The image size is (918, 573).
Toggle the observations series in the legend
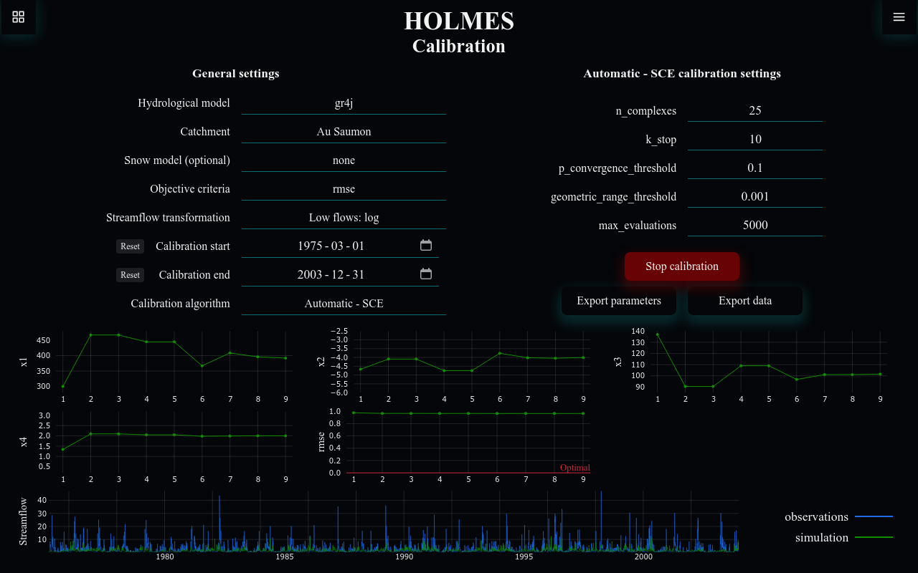[x=816, y=516]
